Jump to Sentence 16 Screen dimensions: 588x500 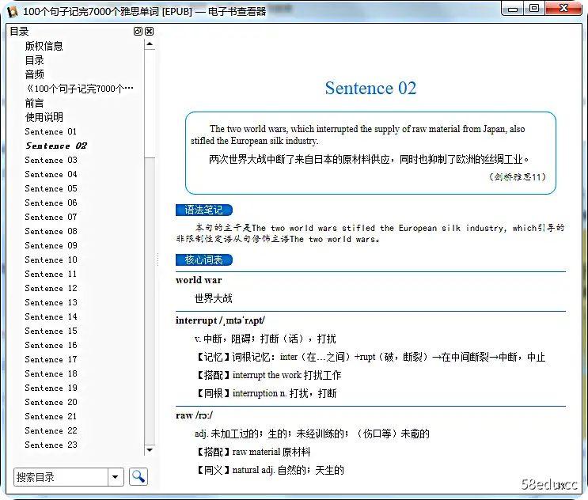(51, 345)
